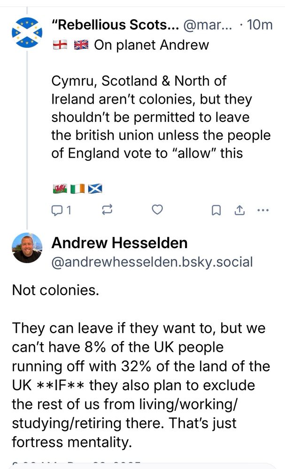The width and height of the screenshot is (285, 469).
Task: Tap the truncated @mar... handle
Action: point(207,25)
